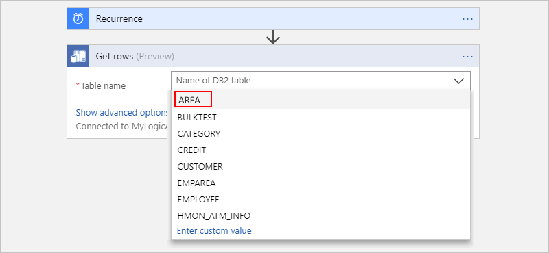Image resolution: width=549 pixels, height=253 pixels.
Task: Pick the EMPAREA table
Action: [320, 183]
